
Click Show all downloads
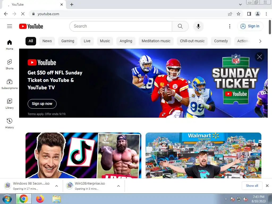pos(252,186)
